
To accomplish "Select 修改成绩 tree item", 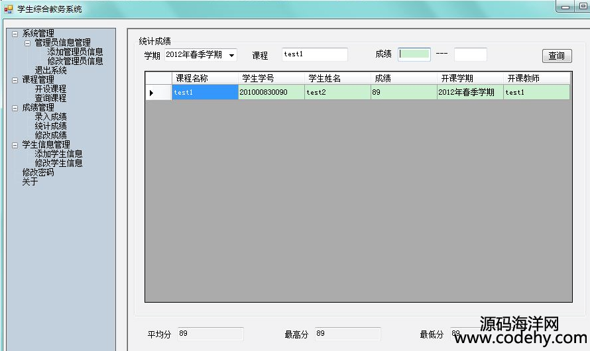I will [51, 135].
